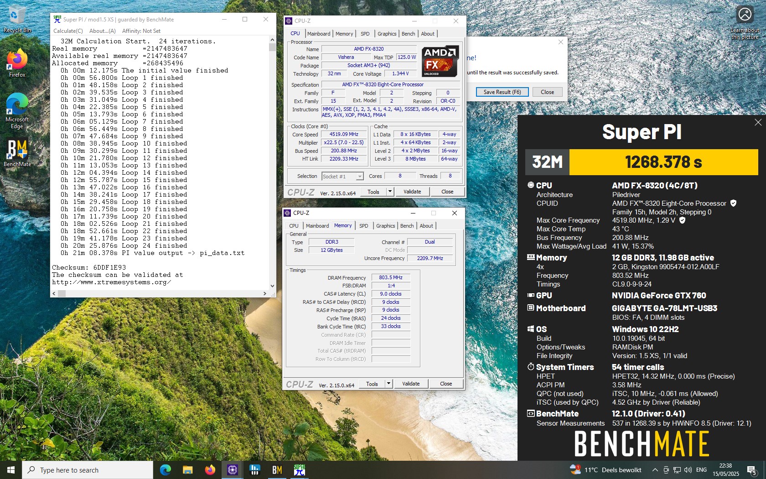Viewport: 766px width, 479px height.
Task: Expand the Socket #1 selection dropdown
Action: pos(360,177)
